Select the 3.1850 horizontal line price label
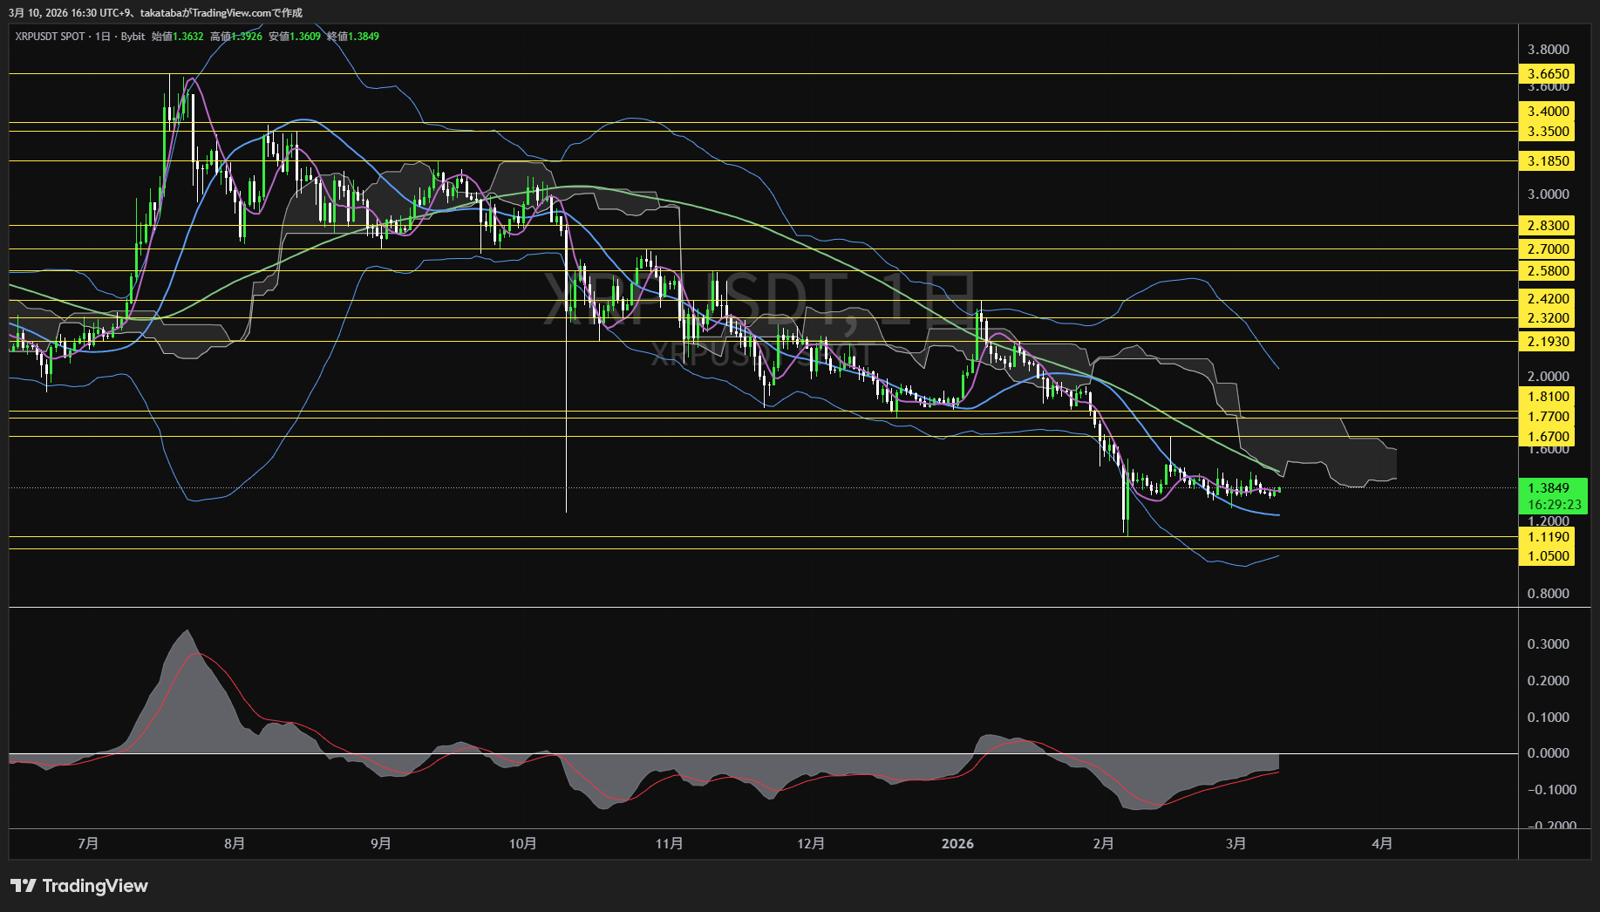Viewport: 1600px width, 912px height. pyautogui.click(x=1548, y=161)
